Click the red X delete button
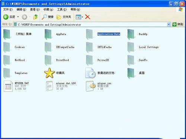The width and height of the screenshot is (186, 139). pyautogui.click(x=88, y=17)
